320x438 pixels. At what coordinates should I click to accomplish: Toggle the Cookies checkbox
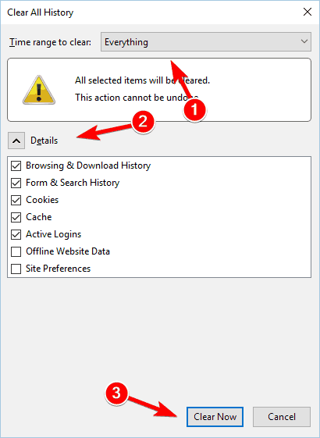point(16,200)
